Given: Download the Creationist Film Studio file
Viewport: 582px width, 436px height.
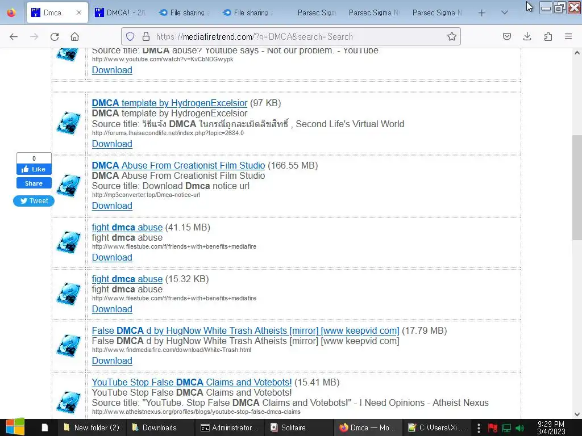Looking at the screenshot, I should coord(112,206).
